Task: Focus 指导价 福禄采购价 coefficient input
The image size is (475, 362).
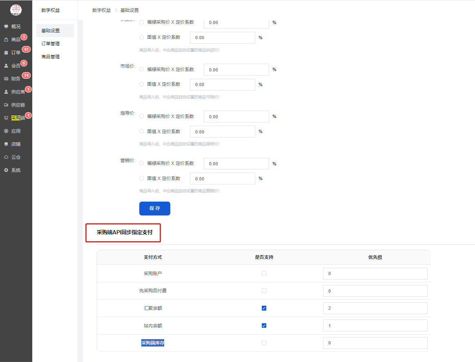Action: click(x=236, y=117)
